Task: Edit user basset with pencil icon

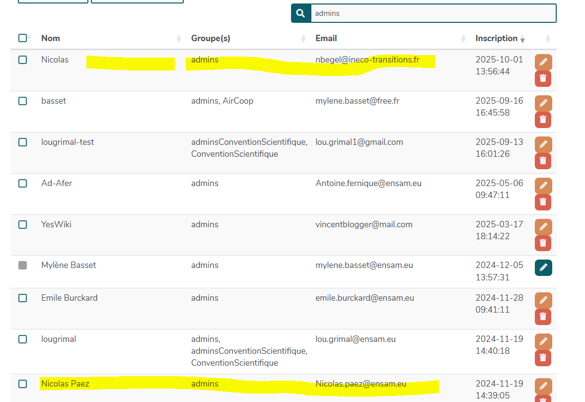Action: [543, 103]
